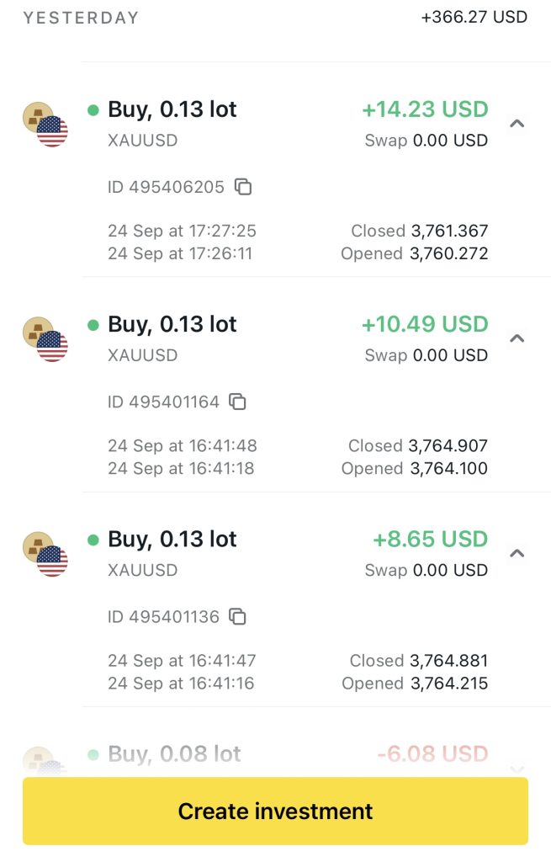This screenshot has height=862, width=551.
Task: Copy trade ID 495401164
Action: pos(238,402)
